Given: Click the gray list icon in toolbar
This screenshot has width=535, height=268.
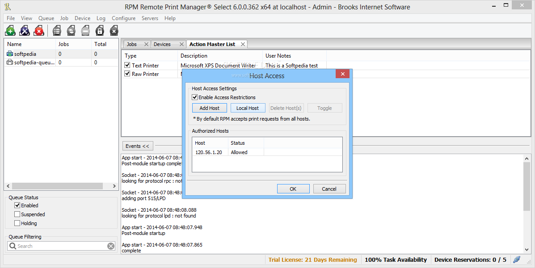Looking at the screenshot, I should tap(57, 31).
